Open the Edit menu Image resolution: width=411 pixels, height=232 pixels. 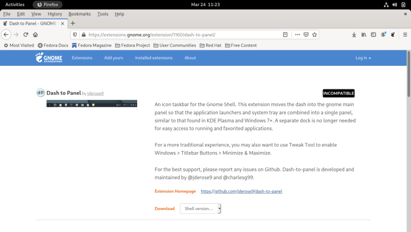point(21,14)
